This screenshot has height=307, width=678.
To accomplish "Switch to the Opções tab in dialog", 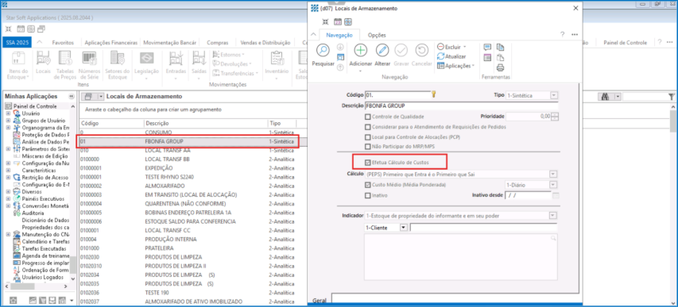I will point(377,35).
